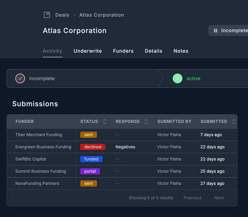
Task: Open the Details tab
Action: (x=154, y=51)
